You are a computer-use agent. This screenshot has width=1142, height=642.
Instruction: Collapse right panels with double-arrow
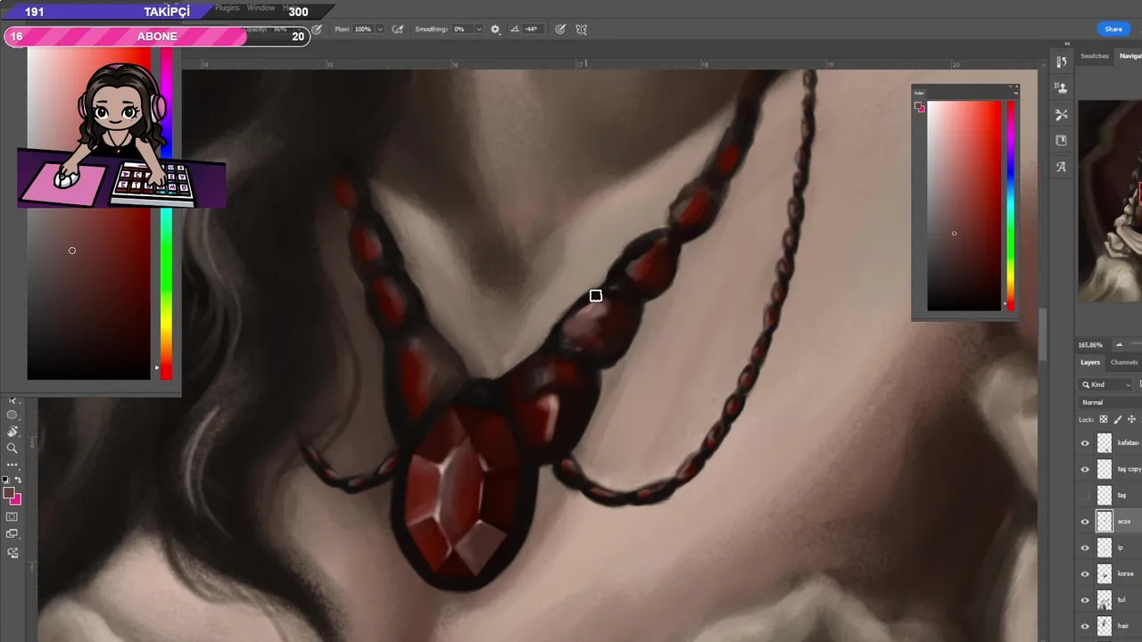tap(1067, 44)
